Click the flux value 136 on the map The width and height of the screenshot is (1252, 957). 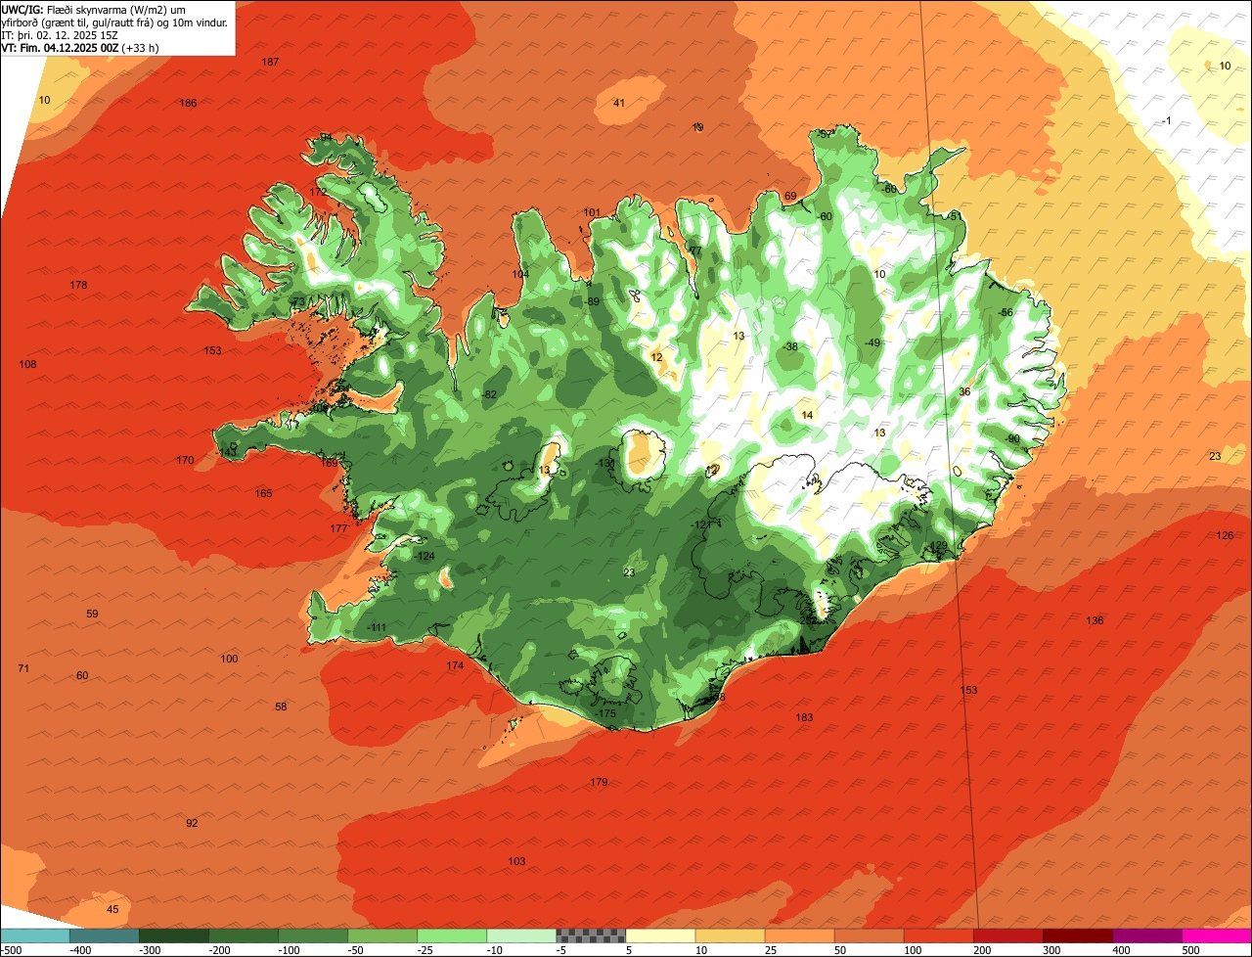point(1095,621)
